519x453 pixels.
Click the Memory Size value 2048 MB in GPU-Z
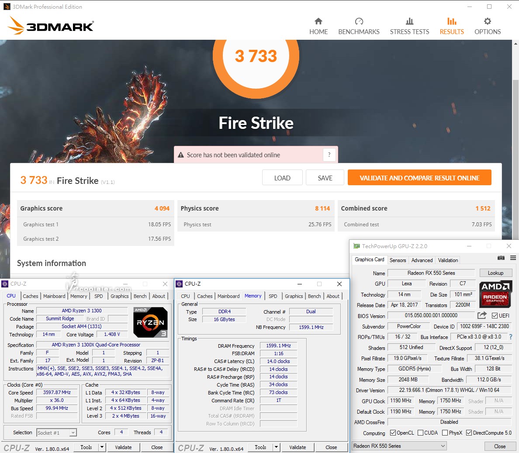coord(408,380)
